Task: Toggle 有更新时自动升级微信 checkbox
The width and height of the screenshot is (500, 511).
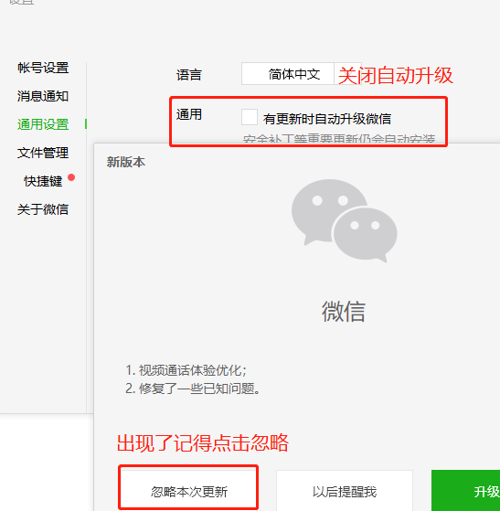Action: pos(250,117)
